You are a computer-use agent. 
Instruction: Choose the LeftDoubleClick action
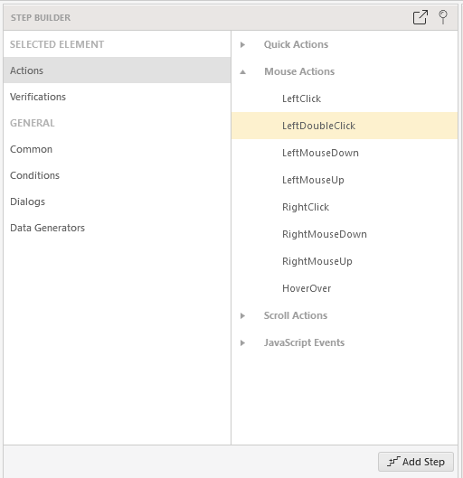pyautogui.click(x=345, y=126)
